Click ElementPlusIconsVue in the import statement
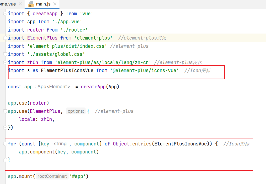This screenshot has height=184, width=266. point(67,70)
